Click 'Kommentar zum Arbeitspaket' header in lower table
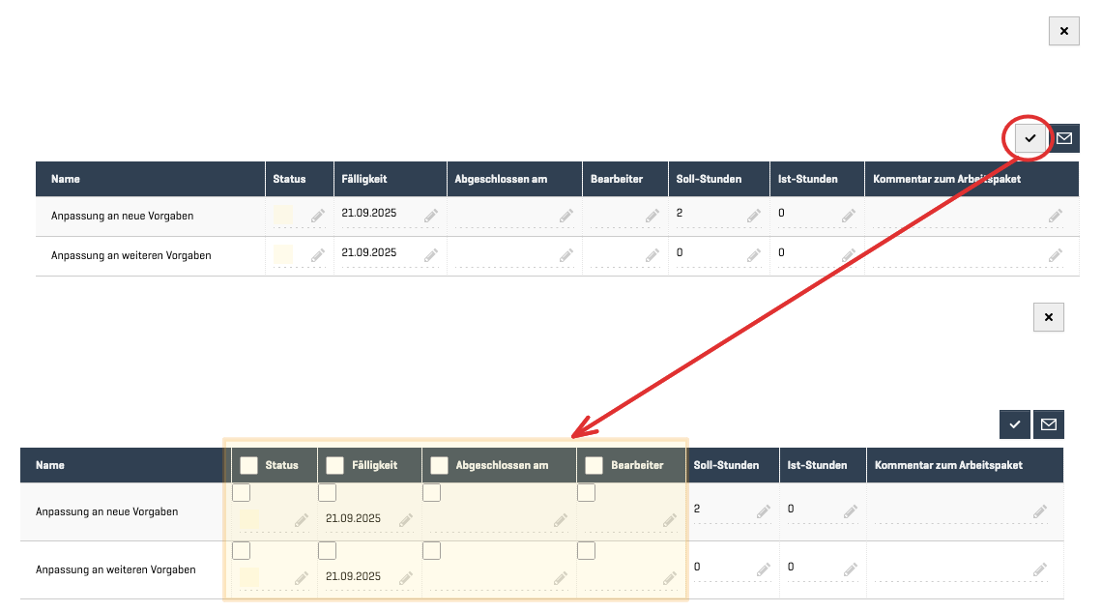This screenshot has height=612, width=1102. (948, 465)
